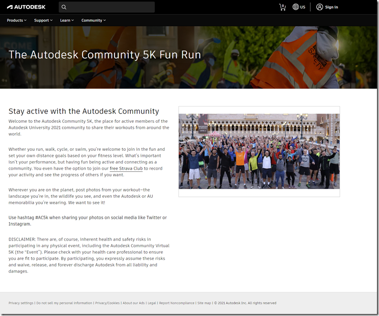Open Privacy settings footer link
The image size is (379, 316).
tap(21, 303)
